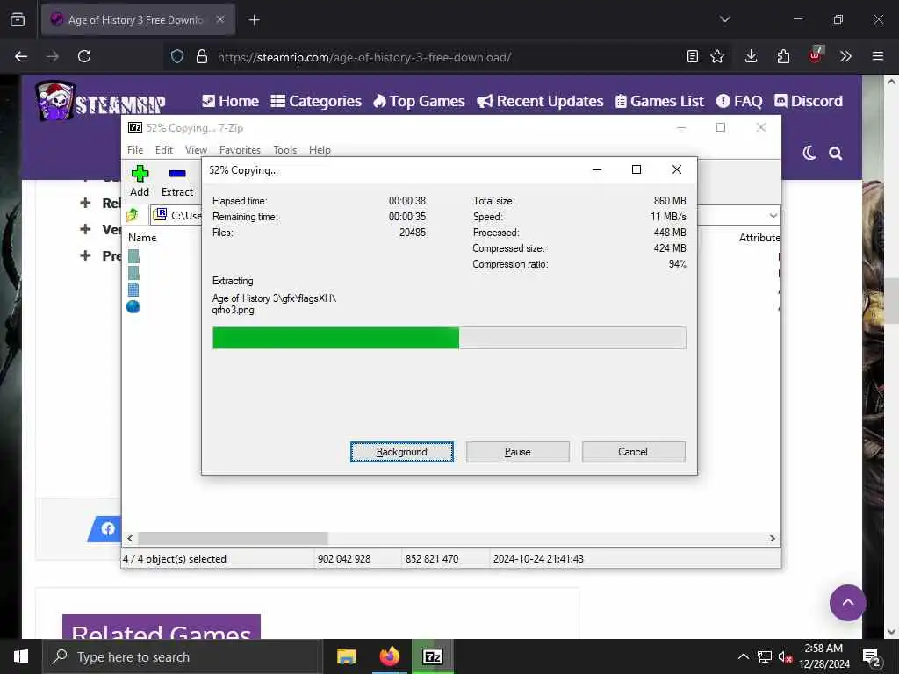The width and height of the screenshot is (899, 674).
Task: Open the Firefox hamburger application menu
Action: coord(878,56)
